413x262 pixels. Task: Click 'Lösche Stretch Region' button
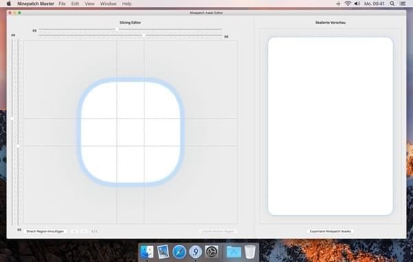[x=218, y=232]
